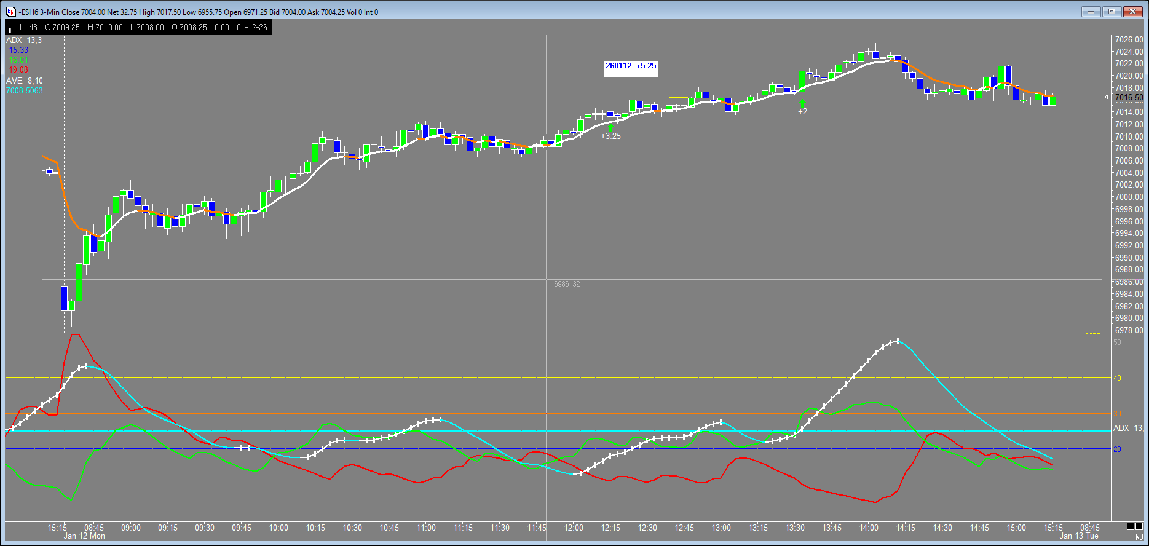
Task: Click the 6986.32 horizontal line label
Action: (566, 284)
